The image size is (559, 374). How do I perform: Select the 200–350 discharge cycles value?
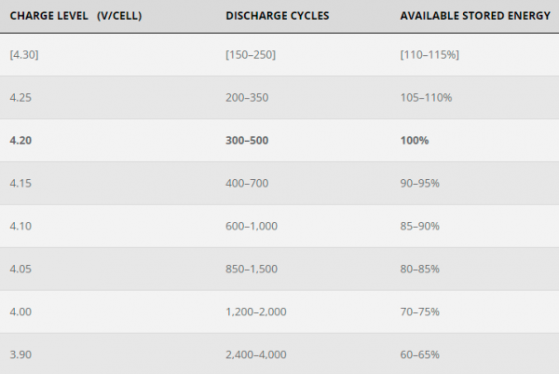point(247,97)
